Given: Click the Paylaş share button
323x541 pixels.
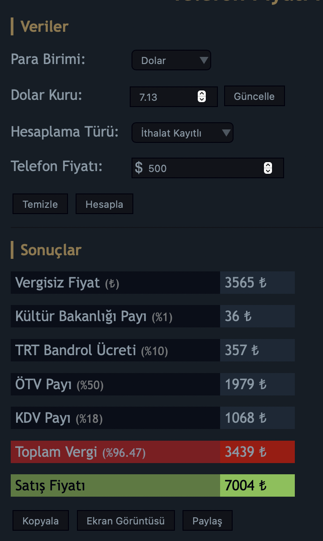Looking at the screenshot, I should [207, 521].
